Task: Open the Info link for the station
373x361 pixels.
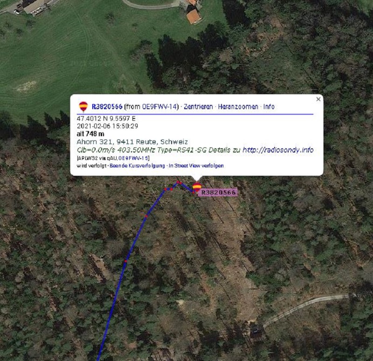Action: pyautogui.click(x=269, y=107)
